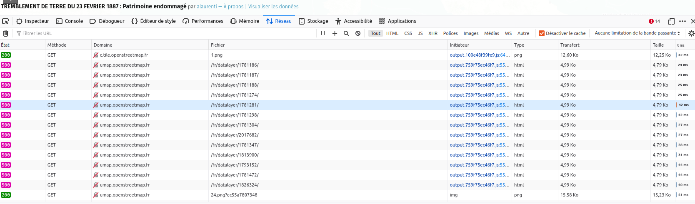Click the alaurenti author link
The width and height of the screenshot is (695, 204).
tap(207, 7)
